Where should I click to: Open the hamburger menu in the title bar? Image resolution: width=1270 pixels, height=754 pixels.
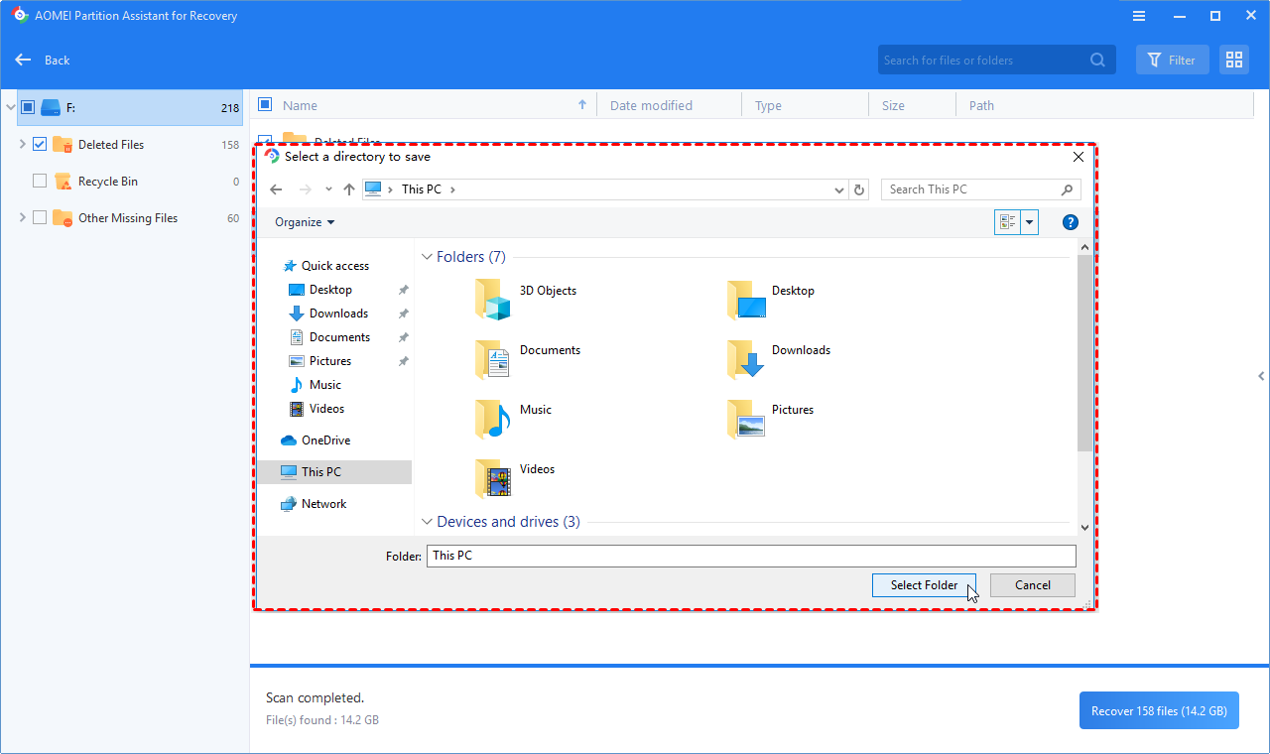coord(1138,15)
